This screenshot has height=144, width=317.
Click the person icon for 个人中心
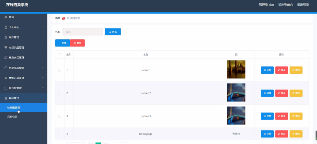coord(6,27)
